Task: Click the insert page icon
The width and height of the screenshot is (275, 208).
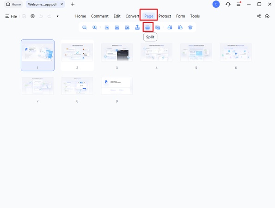Action: 117,27
